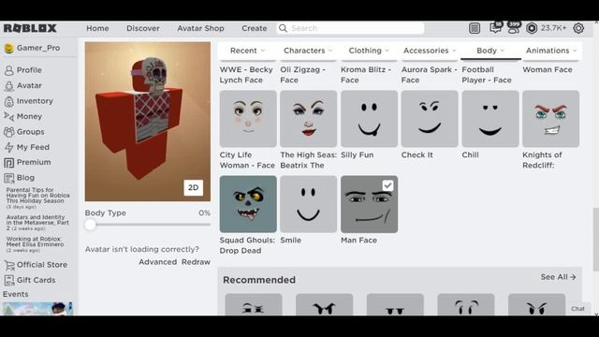Click the search magnifier icon
The image size is (599, 337).
(x=283, y=28)
